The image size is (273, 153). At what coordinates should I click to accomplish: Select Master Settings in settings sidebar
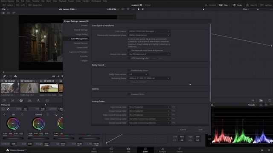tap(81, 30)
